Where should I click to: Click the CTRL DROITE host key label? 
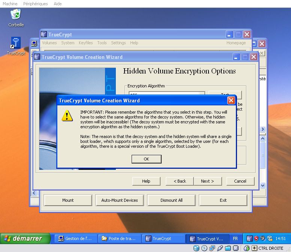(x=271, y=248)
